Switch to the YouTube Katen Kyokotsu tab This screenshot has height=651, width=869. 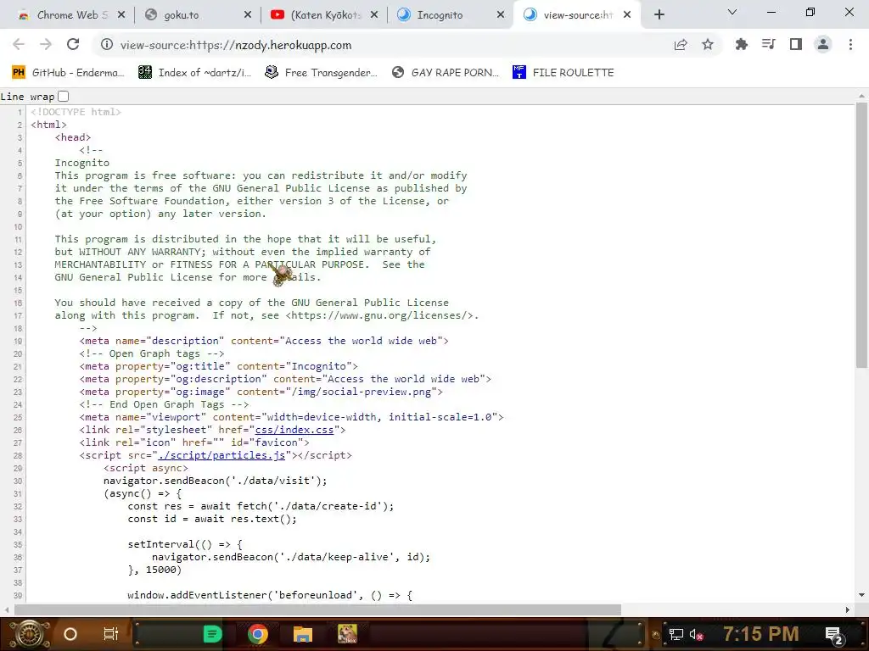pos(323,15)
